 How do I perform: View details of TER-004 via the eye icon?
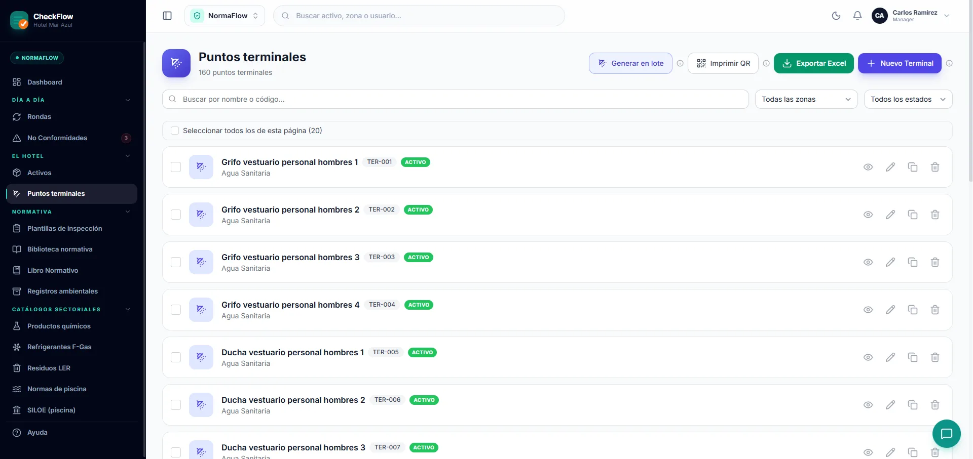[868, 310]
